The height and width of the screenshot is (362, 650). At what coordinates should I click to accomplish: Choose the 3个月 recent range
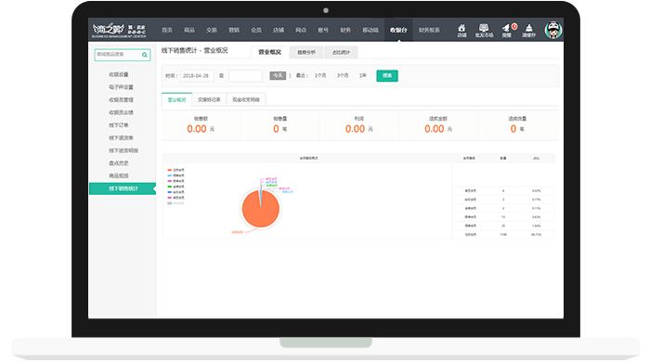(x=343, y=75)
